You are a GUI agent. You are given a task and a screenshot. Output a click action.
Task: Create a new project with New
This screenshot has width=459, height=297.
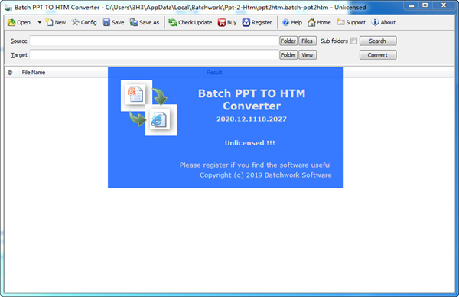click(56, 22)
